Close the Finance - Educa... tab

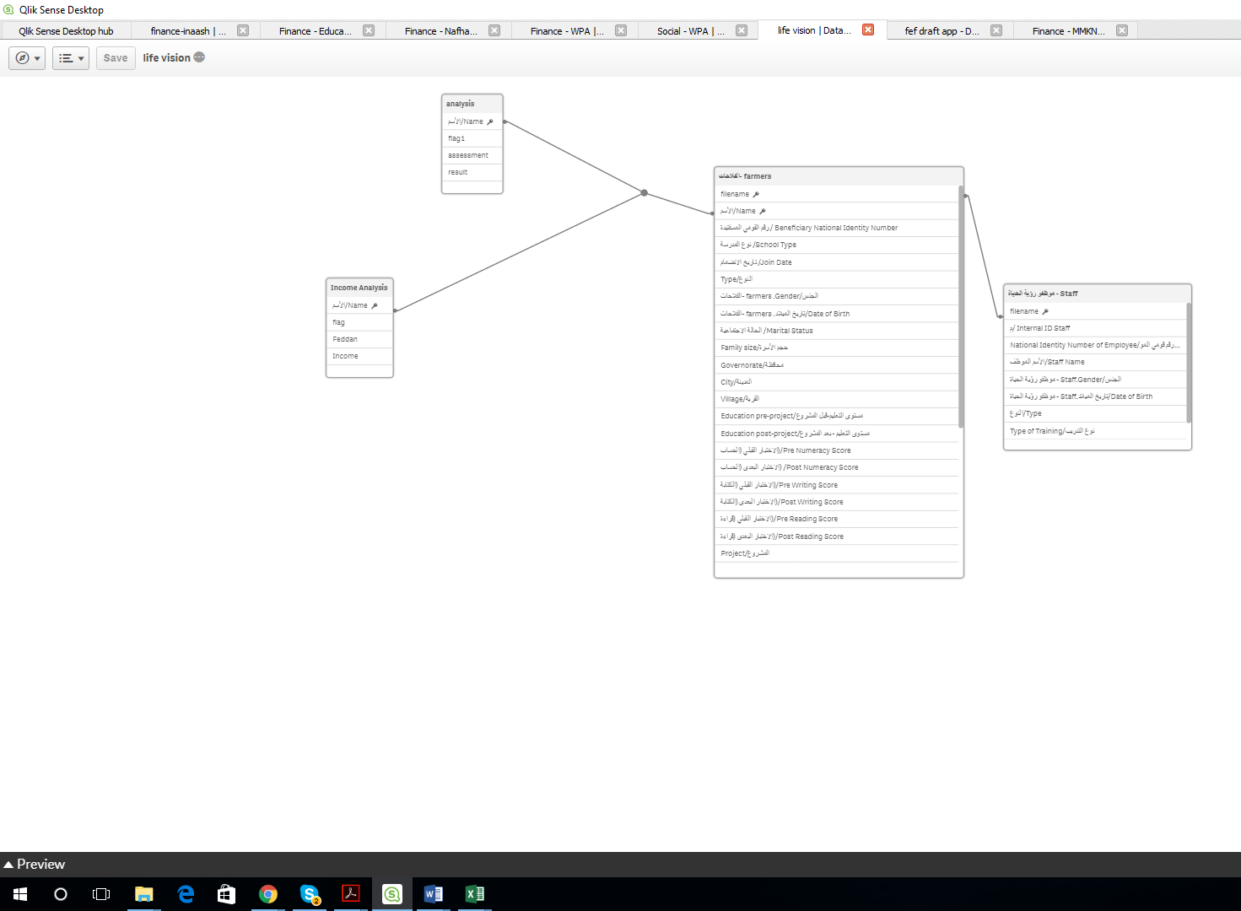click(x=369, y=30)
